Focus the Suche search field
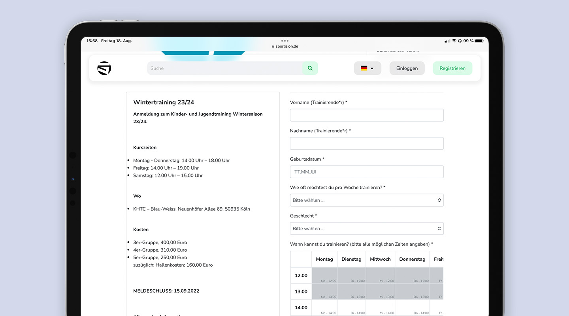The width and height of the screenshot is (569, 316). pyautogui.click(x=225, y=68)
